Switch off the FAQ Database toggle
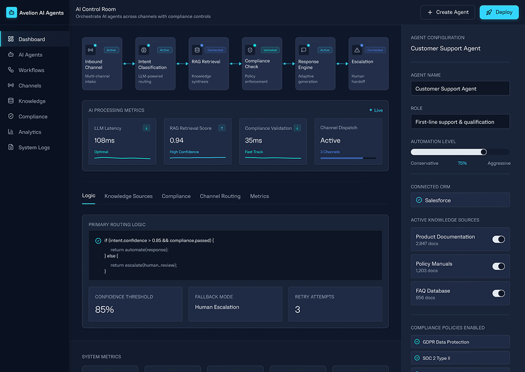This screenshot has height=372, width=525. point(498,293)
